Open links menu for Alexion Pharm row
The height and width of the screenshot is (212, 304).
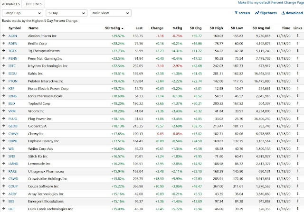tap(298, 36)
